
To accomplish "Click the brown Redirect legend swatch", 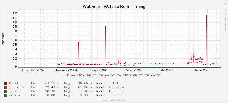I will coord(5,96).
